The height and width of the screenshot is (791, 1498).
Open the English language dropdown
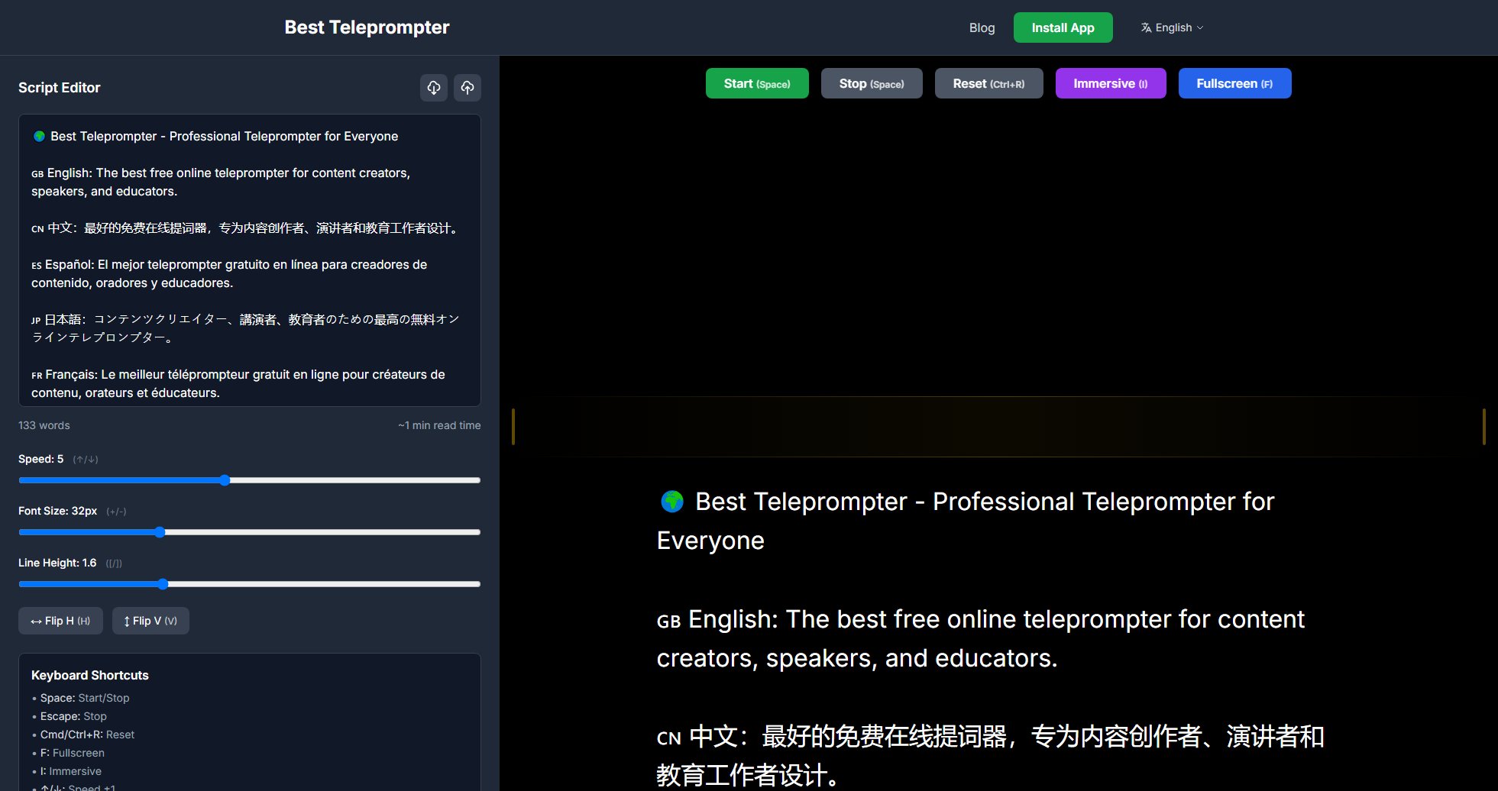pos(1173,27)
